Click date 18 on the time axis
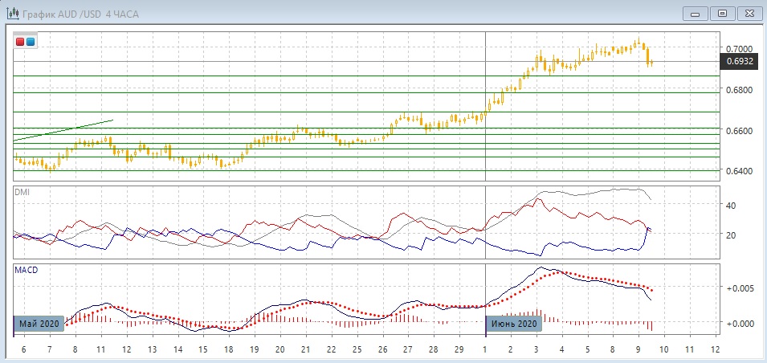Viewport: 767px width, 363px height. click(x=228, y=350)
